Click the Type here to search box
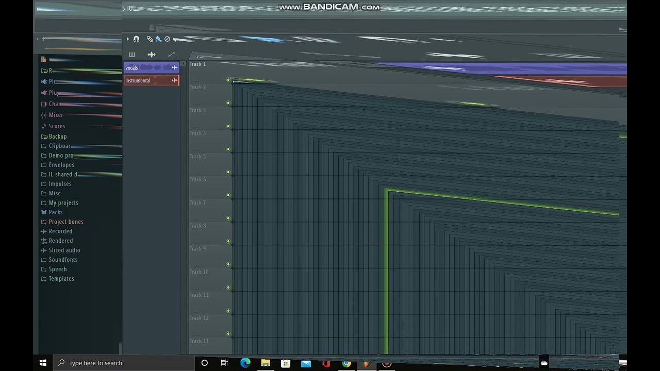 point(123,363)
